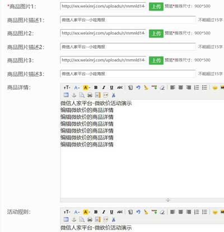Click 上传 button for 商品图片1
This screenshot has width=224, height=232.
156,7
